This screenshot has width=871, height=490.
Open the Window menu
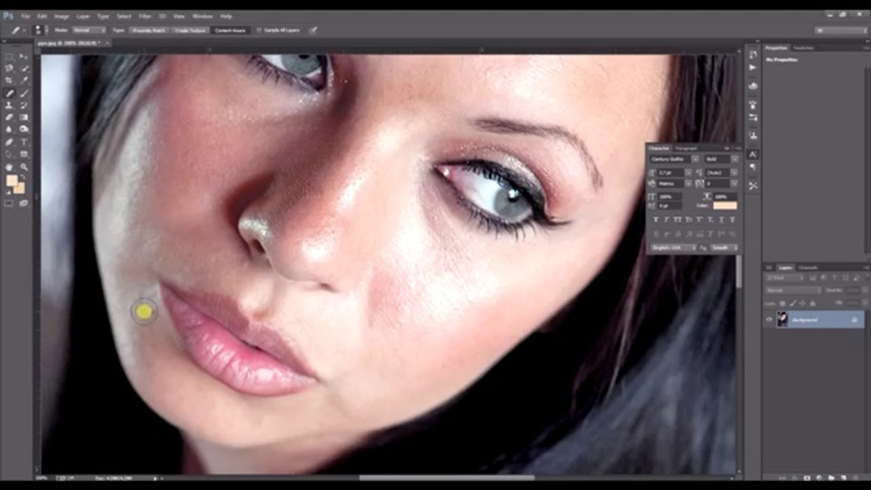[202, 16]
